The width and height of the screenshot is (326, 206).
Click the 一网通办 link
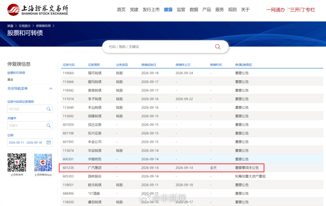[276, 10]
